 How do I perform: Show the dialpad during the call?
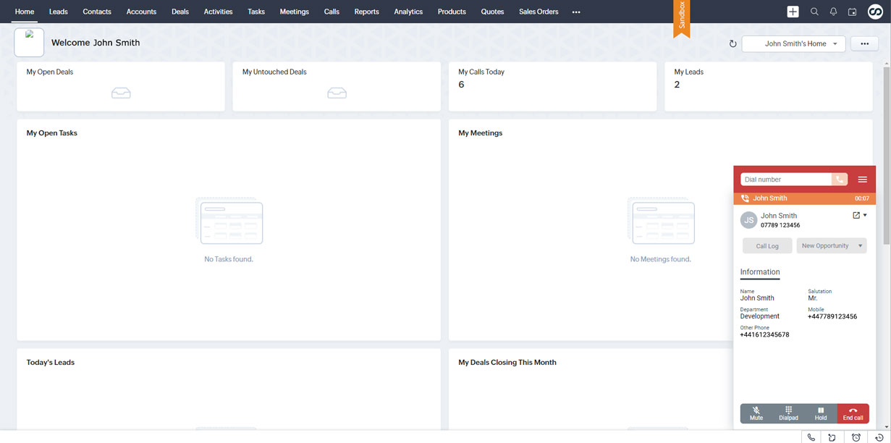click(x=788, y=413)
